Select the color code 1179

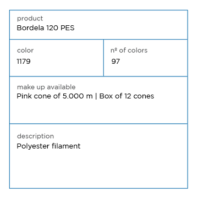[x=24, y=62]
